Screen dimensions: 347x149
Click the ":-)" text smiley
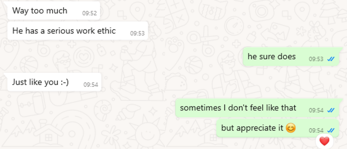coord(64,82)
